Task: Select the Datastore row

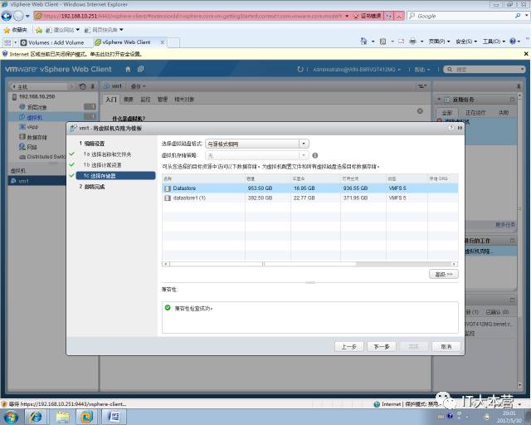Action: pos(309,188)
